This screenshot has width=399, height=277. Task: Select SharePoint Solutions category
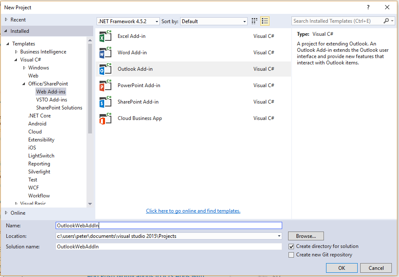point(59,108)
